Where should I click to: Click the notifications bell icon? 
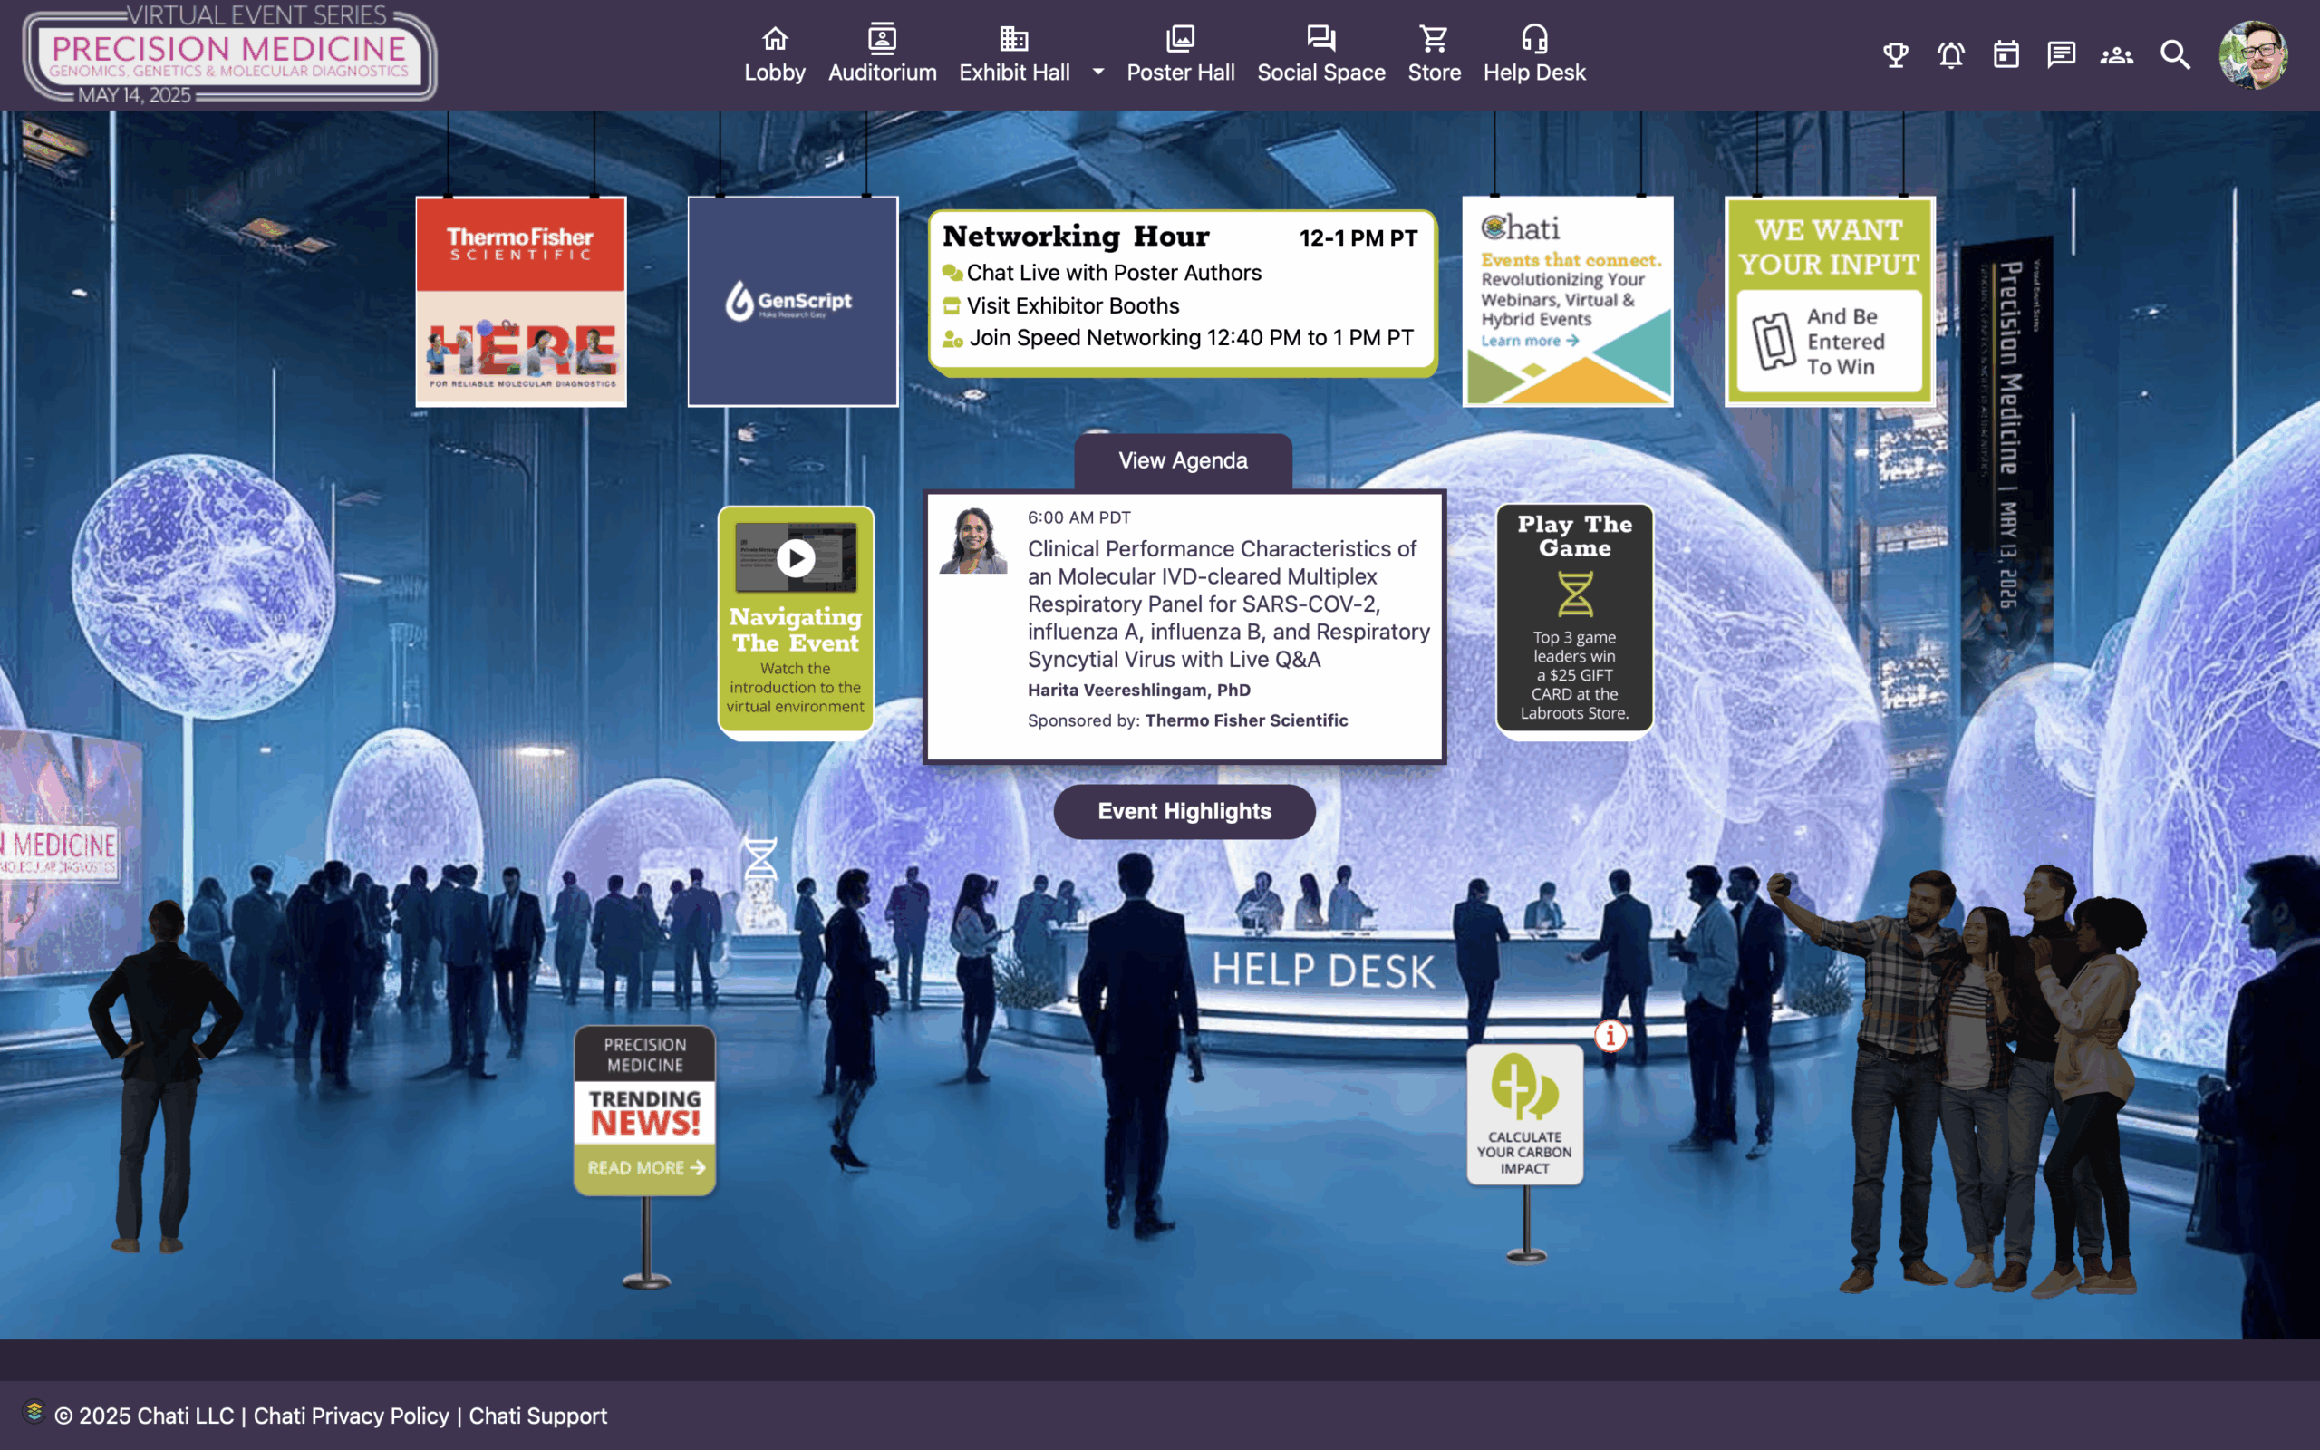(x=1951, y=54)
